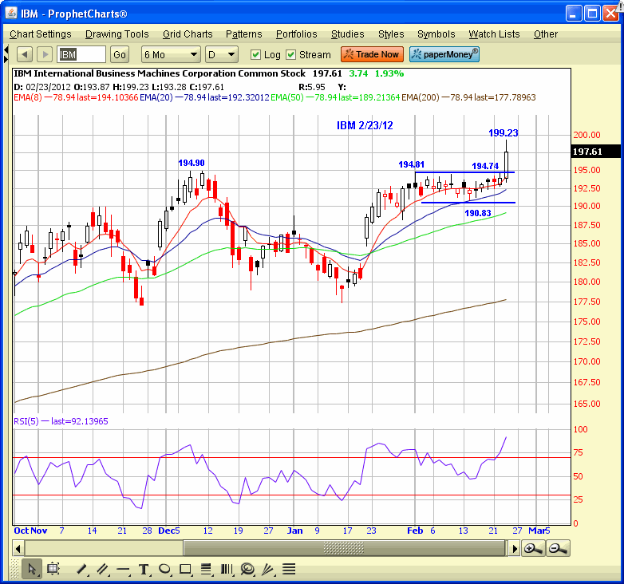Disable the Stream checkbox
The image size is (624, 584).
coord(291,54)
